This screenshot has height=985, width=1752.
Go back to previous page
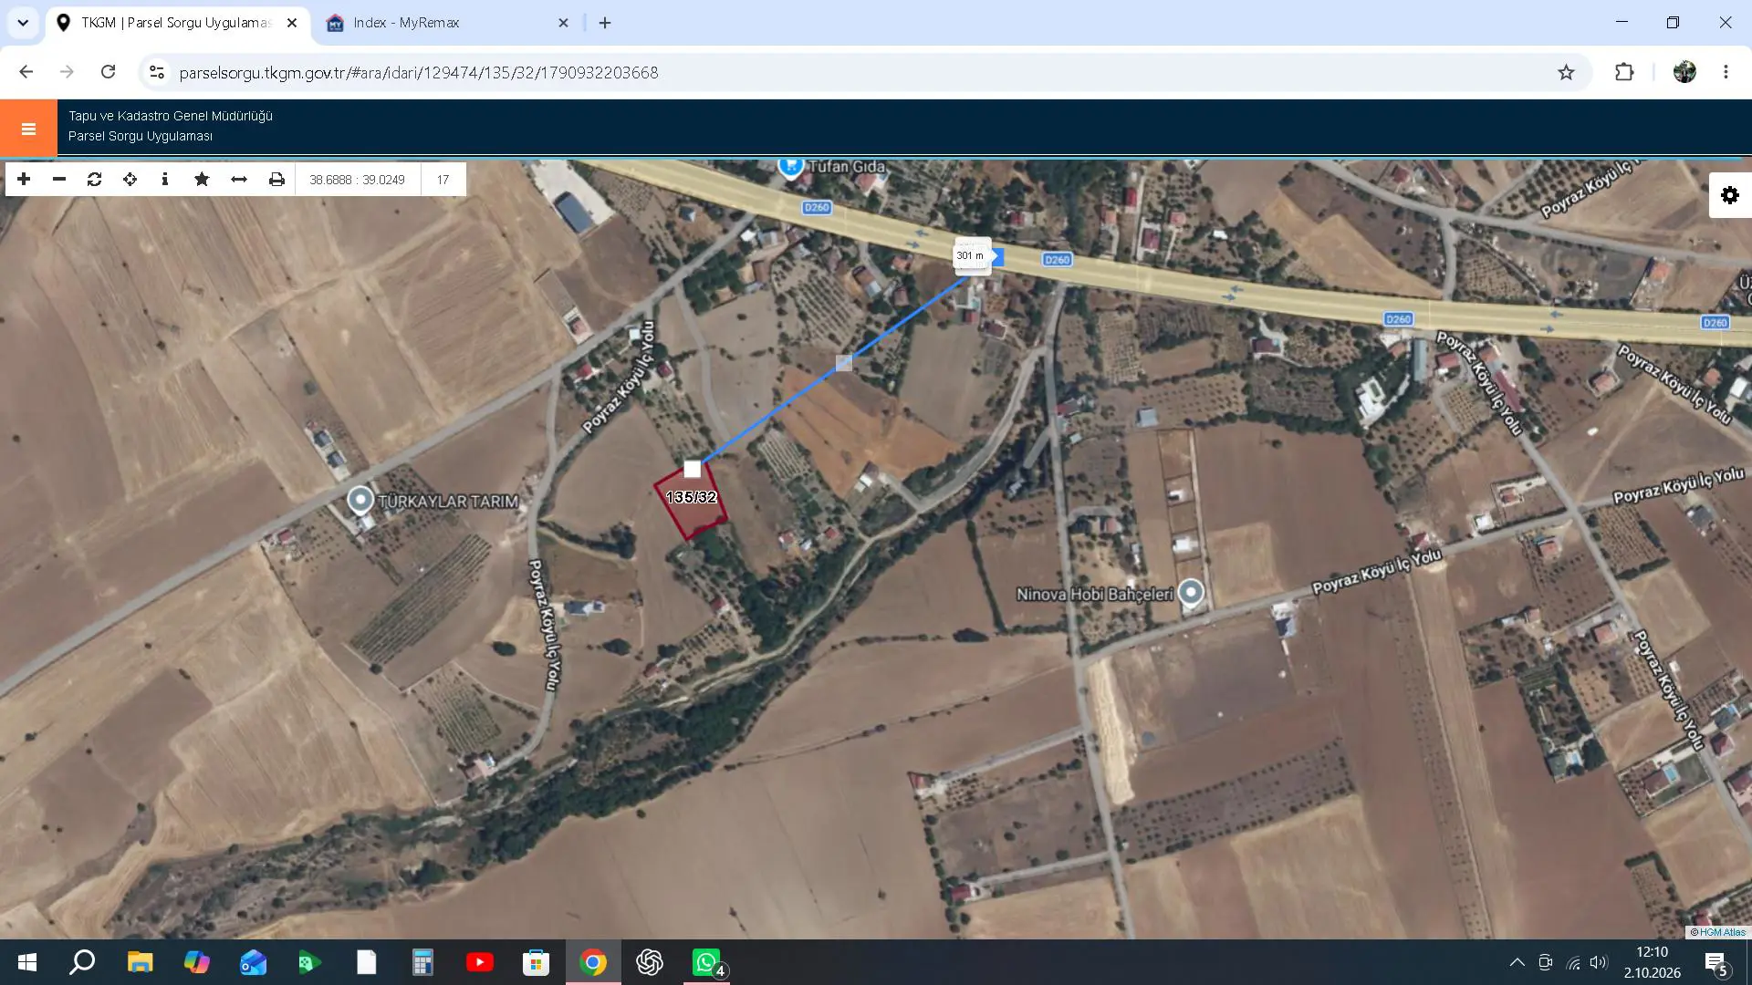[x=26, y=72]
